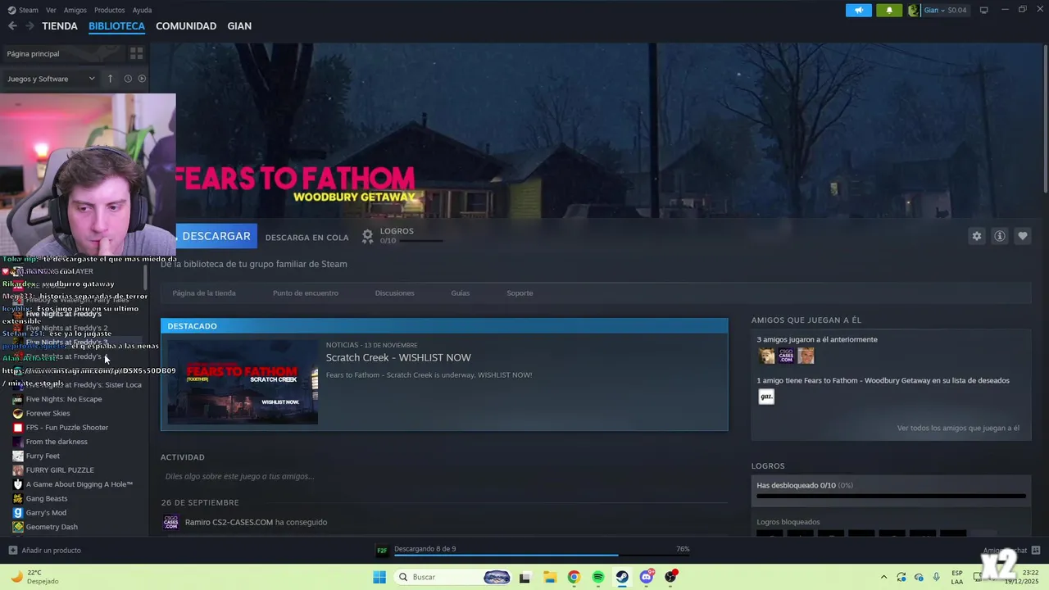Open the Soporte tab
The height and width of the screenshot is (590, 1049).
[520, 293]
